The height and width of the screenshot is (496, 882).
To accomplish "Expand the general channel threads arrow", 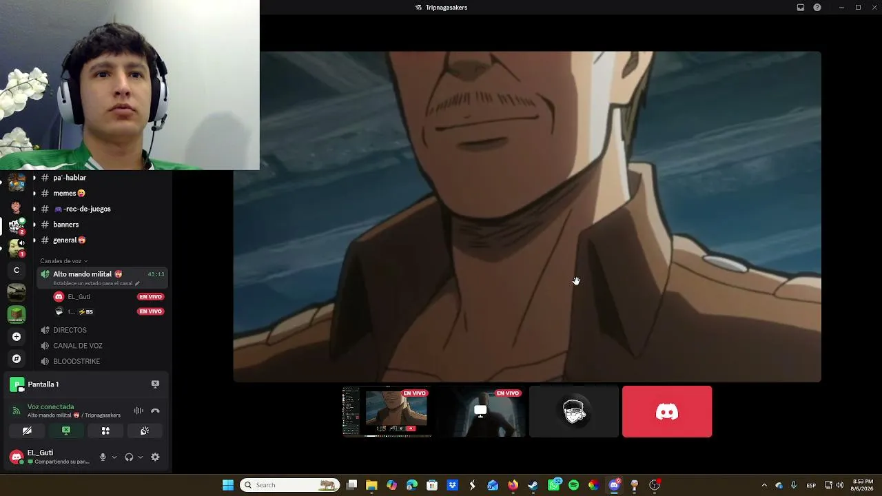I will tap(34, 240).
